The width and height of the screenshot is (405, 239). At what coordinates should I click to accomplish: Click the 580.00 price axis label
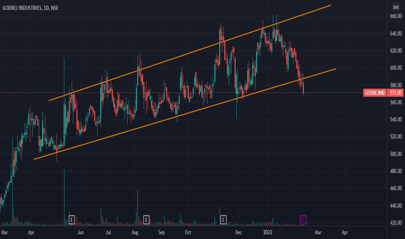click(x=396, y=85)
